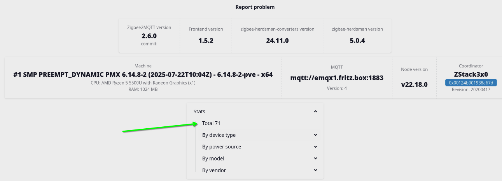Screen dimensions: 502x181
Task: Click the 'Machine' label
Action: (143, 66)
